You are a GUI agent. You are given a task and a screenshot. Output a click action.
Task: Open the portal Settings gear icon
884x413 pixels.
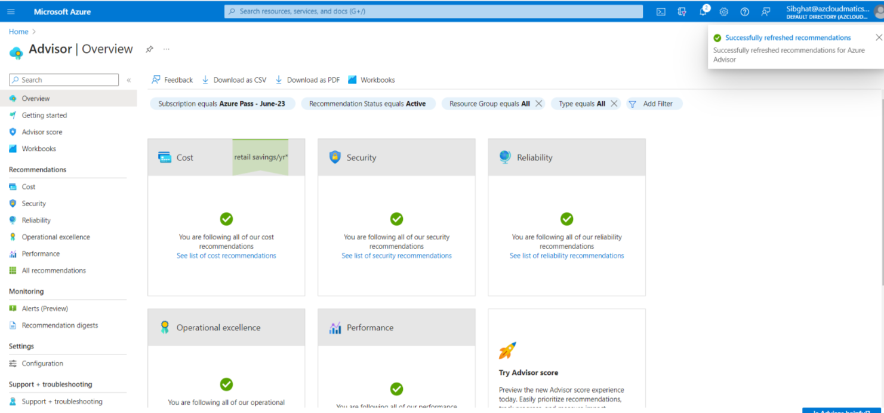(x=723, y=11)
